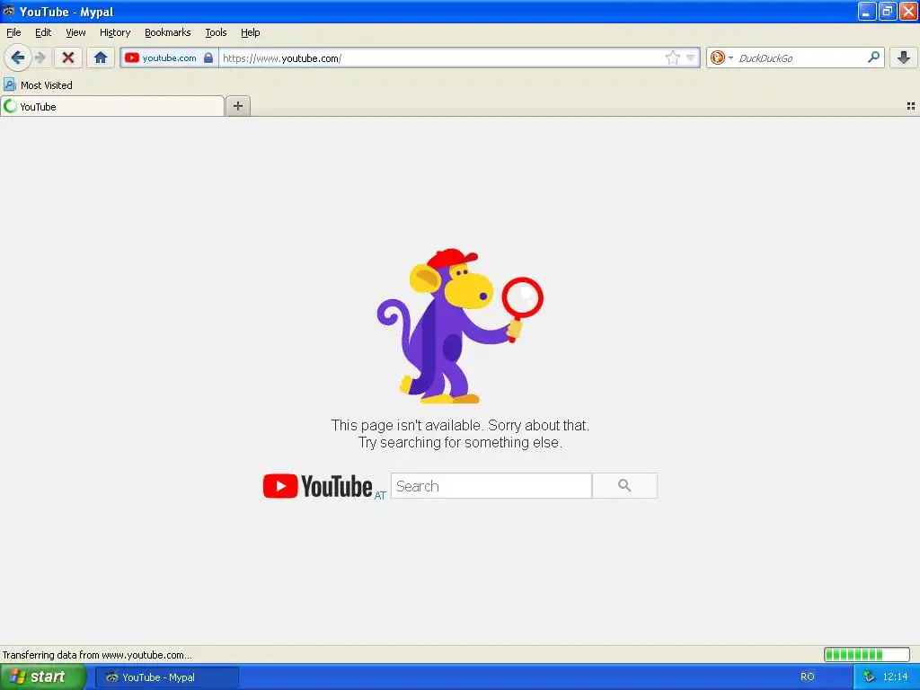Open the Tools menu
920x690 pixels.
point(216,32)
